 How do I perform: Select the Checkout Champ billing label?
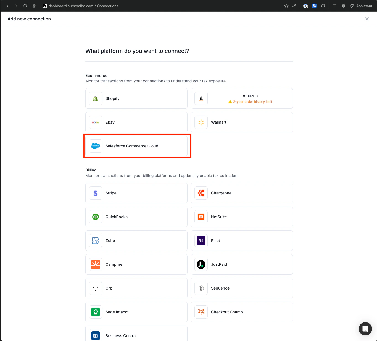pyautogui.click(x=227, y=312)
